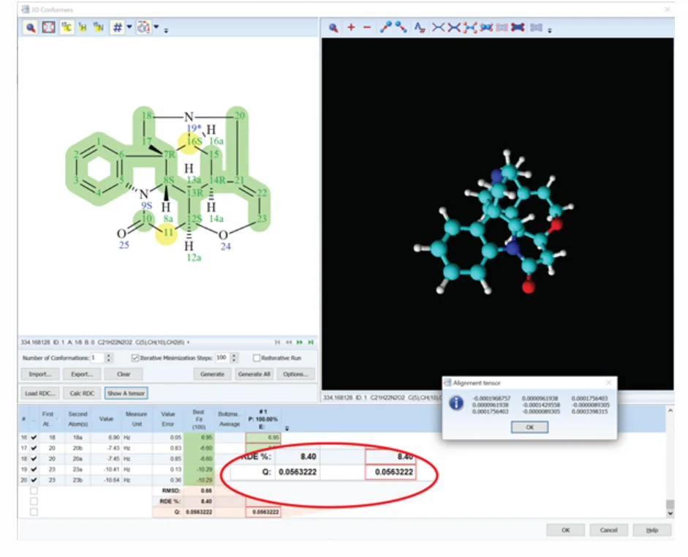Toggle 1H proton labels icon
The width and height of the screenshot is (688, 557).
pyautogui.click(x=83, y=28)
